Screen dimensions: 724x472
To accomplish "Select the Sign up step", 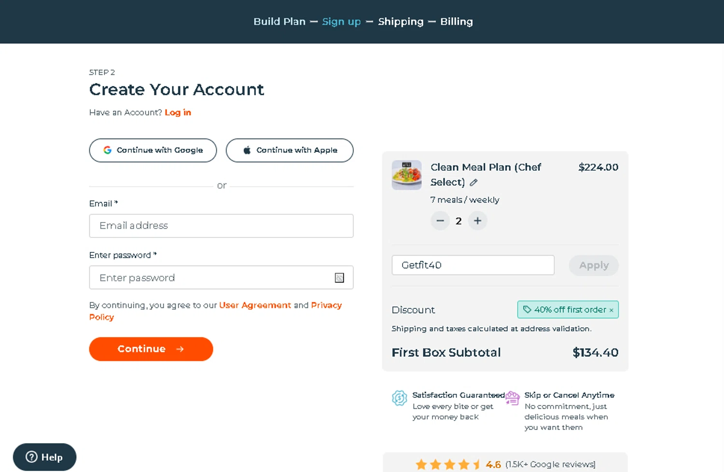I will pos(341,22).
